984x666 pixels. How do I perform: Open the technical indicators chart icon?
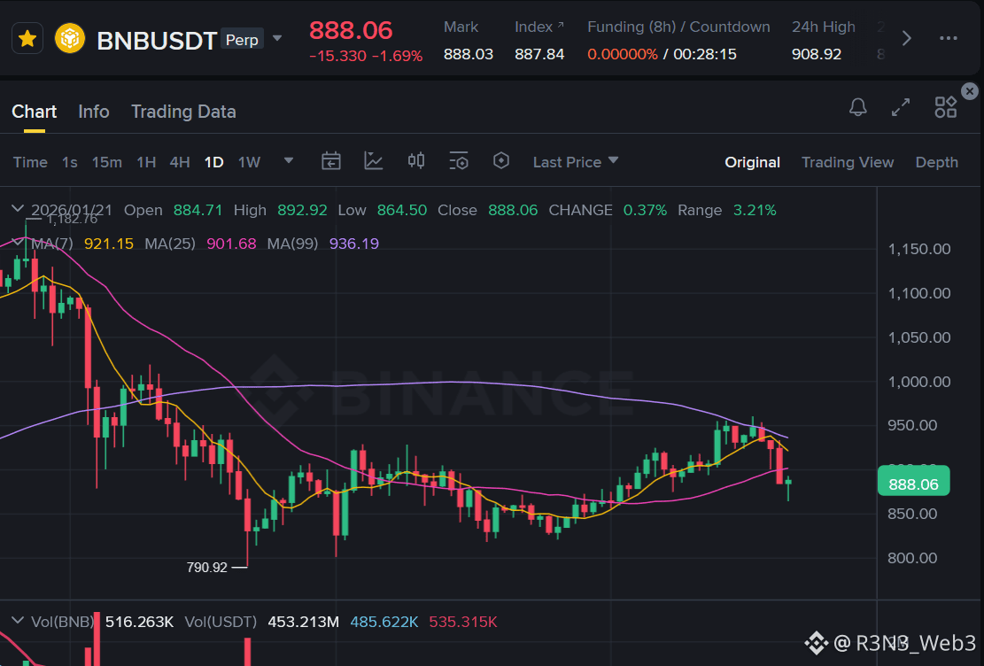(374, 161)
